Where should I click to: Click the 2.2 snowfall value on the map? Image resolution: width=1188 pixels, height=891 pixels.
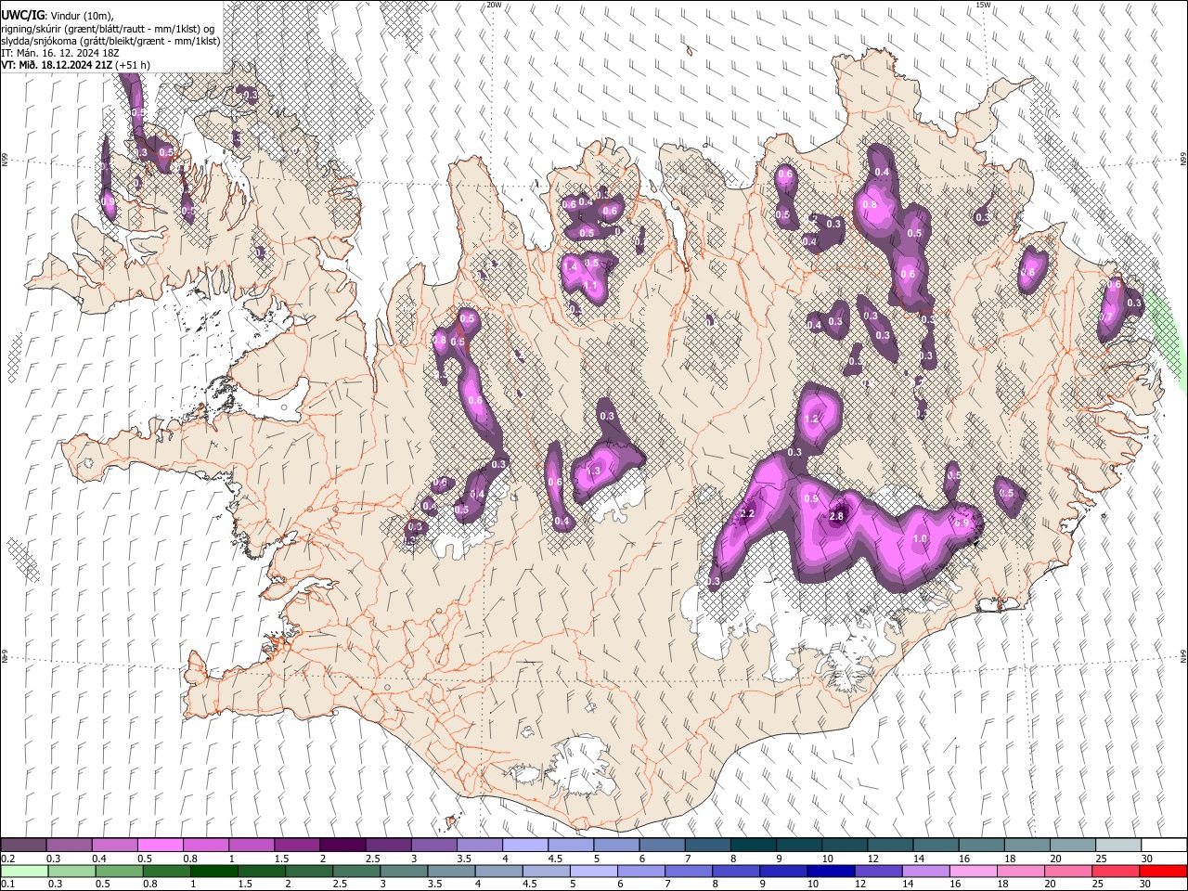(x=748, y=513)
